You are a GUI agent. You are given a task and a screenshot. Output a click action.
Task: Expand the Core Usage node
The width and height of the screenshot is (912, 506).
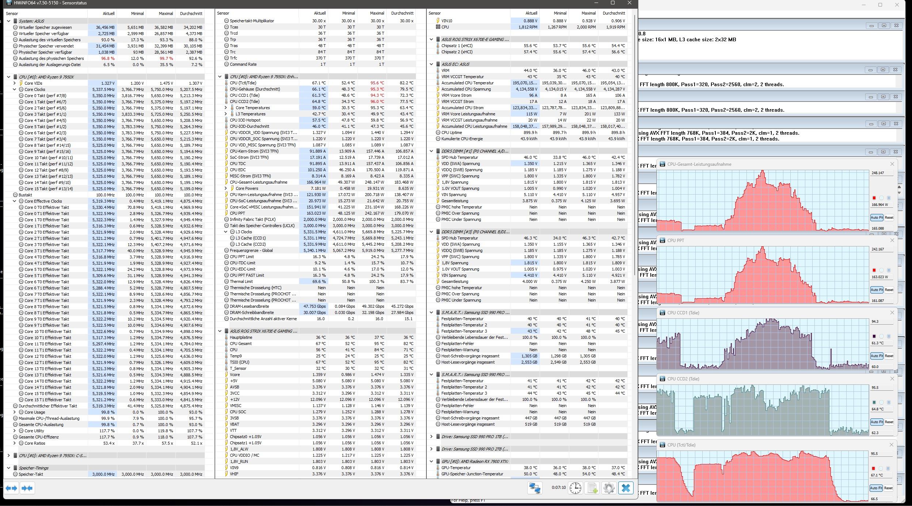15,412
